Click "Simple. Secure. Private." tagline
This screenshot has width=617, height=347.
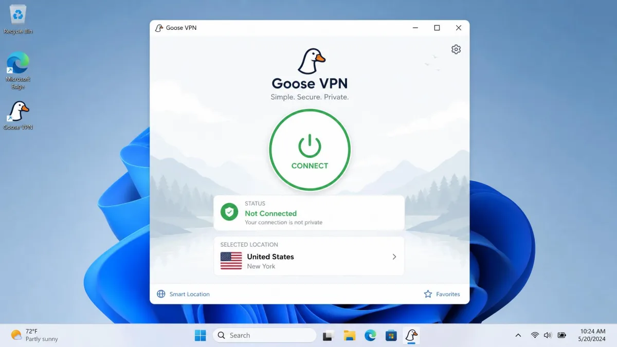pos(310,97)
